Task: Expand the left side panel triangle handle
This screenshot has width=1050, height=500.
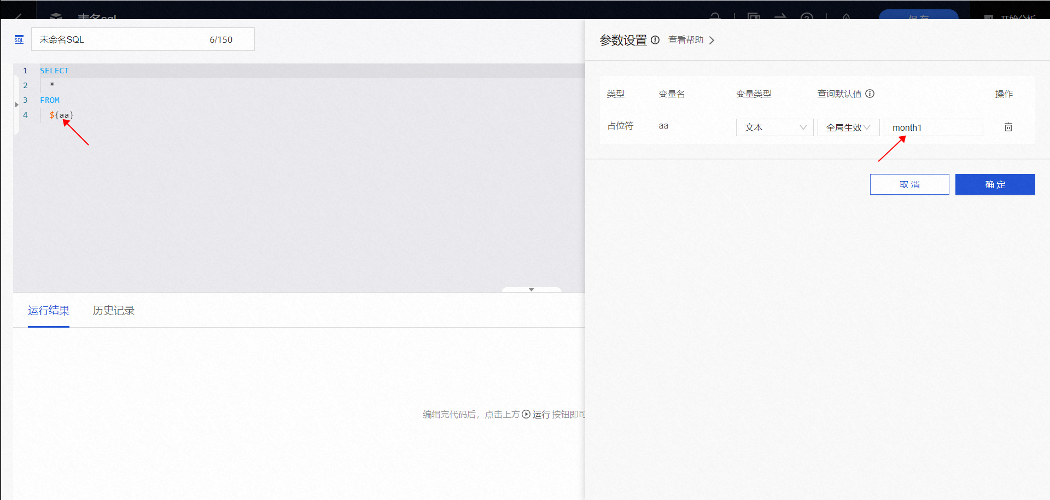Action: tap(16, 104)
